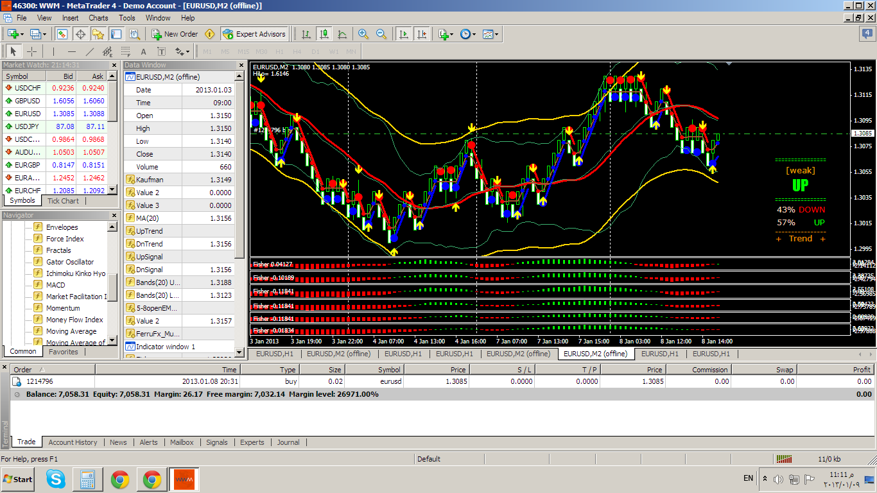Select the Text Label tool
This screenshot has height=493, width=877.
click(161, 51)
